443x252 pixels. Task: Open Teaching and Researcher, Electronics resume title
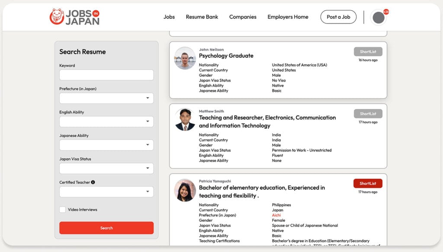(267, 121)
